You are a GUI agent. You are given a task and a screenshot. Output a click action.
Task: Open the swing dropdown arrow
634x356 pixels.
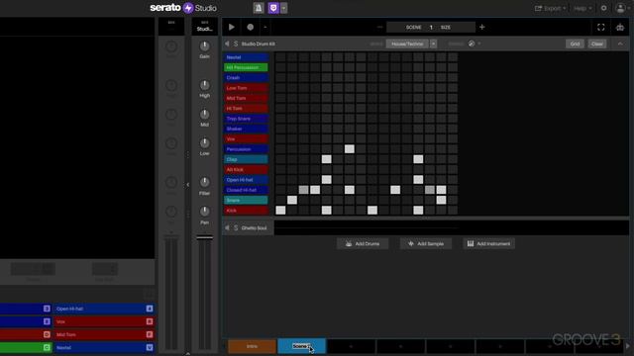point(479,44)
